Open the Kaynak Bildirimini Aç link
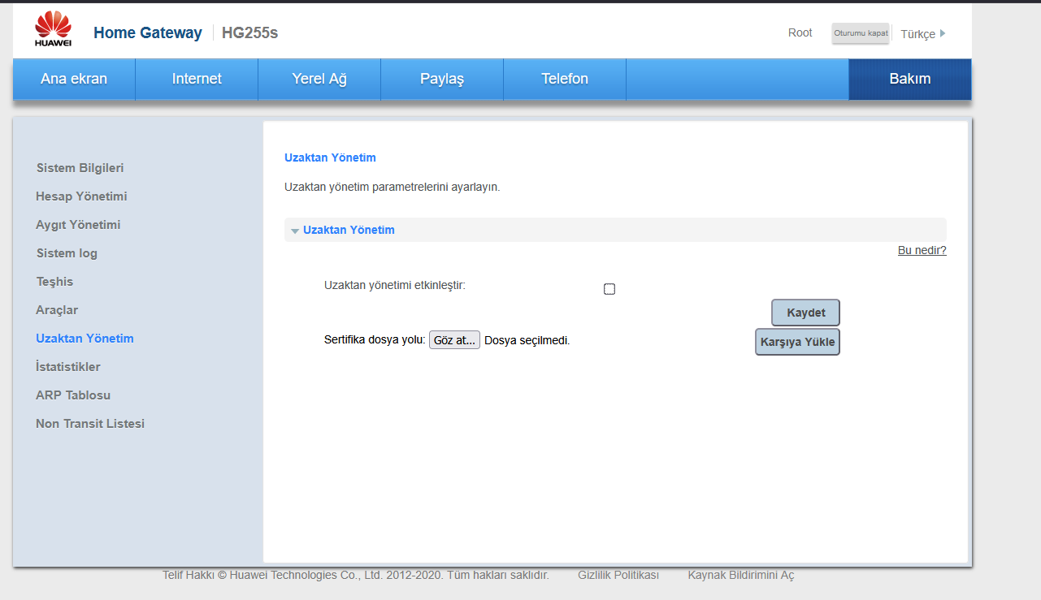The height and width of the screenshot is (600, 1041). point(741,575)
